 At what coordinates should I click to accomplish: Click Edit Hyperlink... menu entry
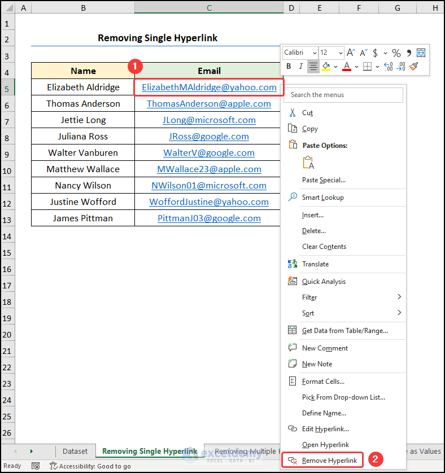click(x=343, y=428)
